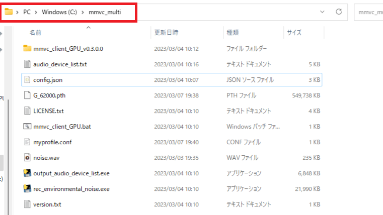383x215 pixels.
Task: Click the ファイル フォルダー type cell
Action: pyautogui.click(x=247, y=49)
